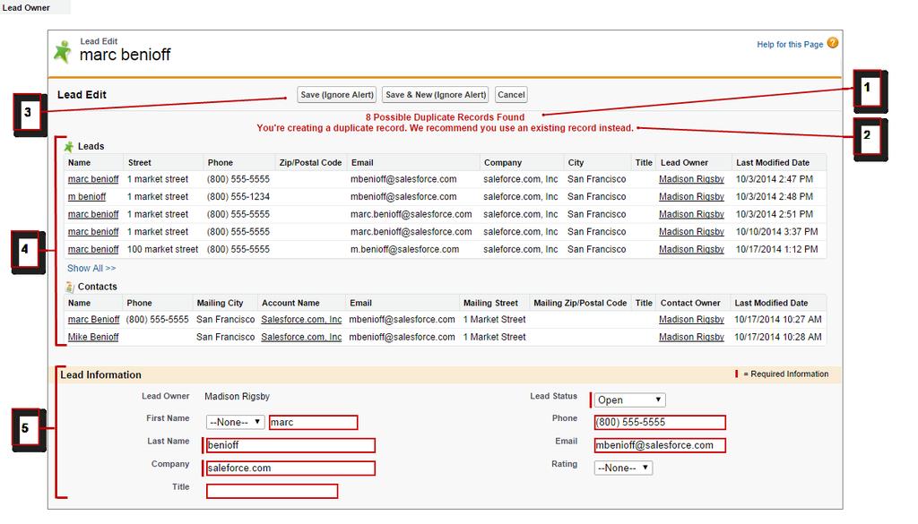918x524 pixels.
Task: Click the Contacts Mailing City header
Action: pos(220,303)
